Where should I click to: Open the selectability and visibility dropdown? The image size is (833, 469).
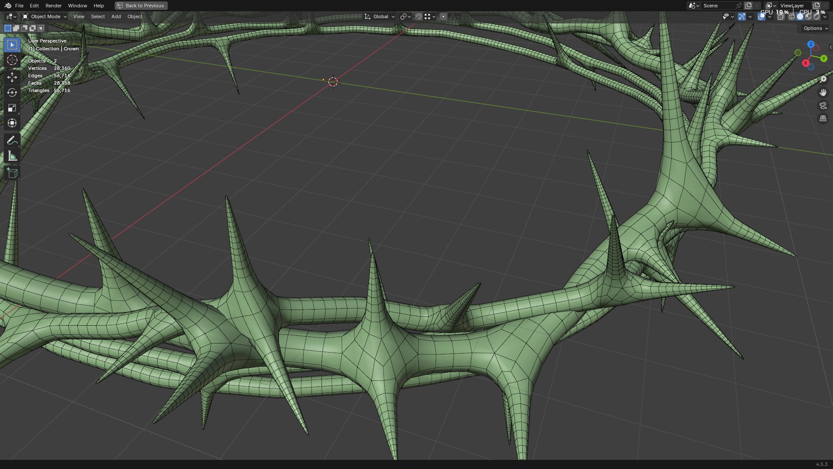click(x=728, y=17)
